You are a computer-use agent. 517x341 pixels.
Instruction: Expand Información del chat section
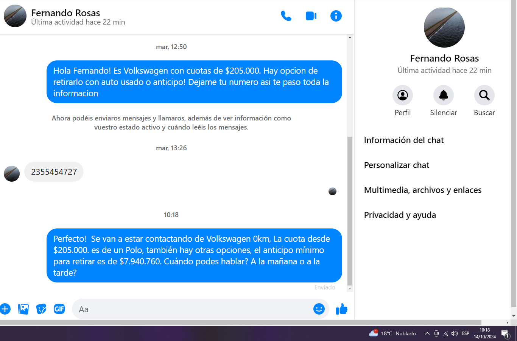(404, 140)
